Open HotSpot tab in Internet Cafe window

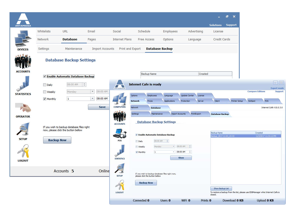point(254,101)
